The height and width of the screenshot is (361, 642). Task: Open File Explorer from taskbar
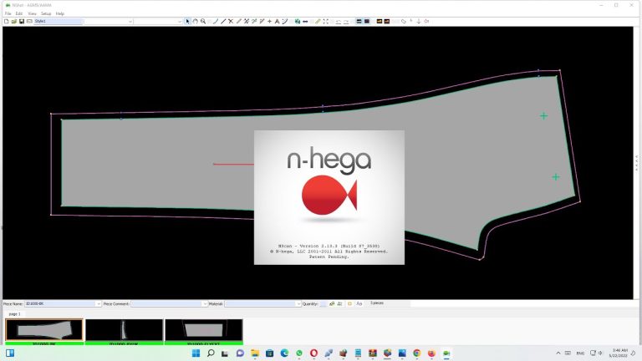pyautogui.click(x=255, y=353)
